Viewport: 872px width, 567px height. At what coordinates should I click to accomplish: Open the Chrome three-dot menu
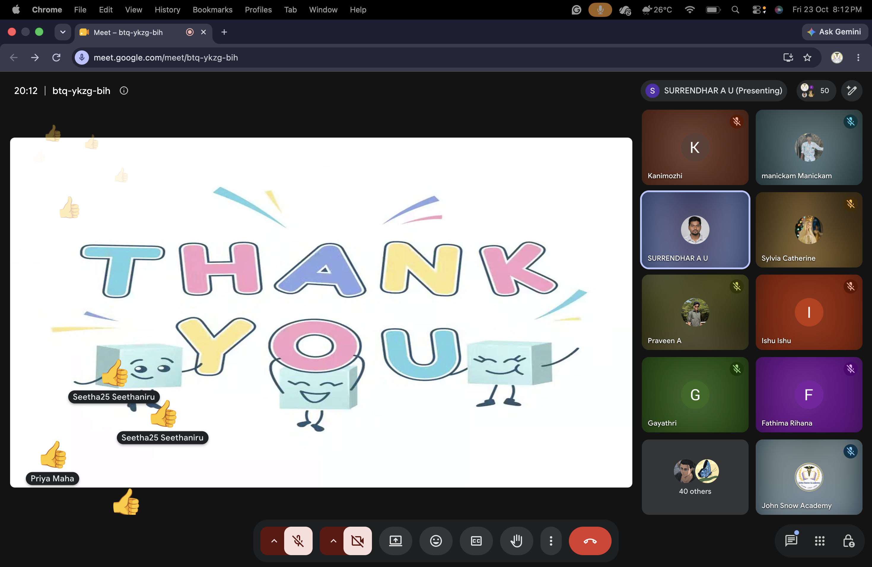pyautogui.click(x=858, y=58)
